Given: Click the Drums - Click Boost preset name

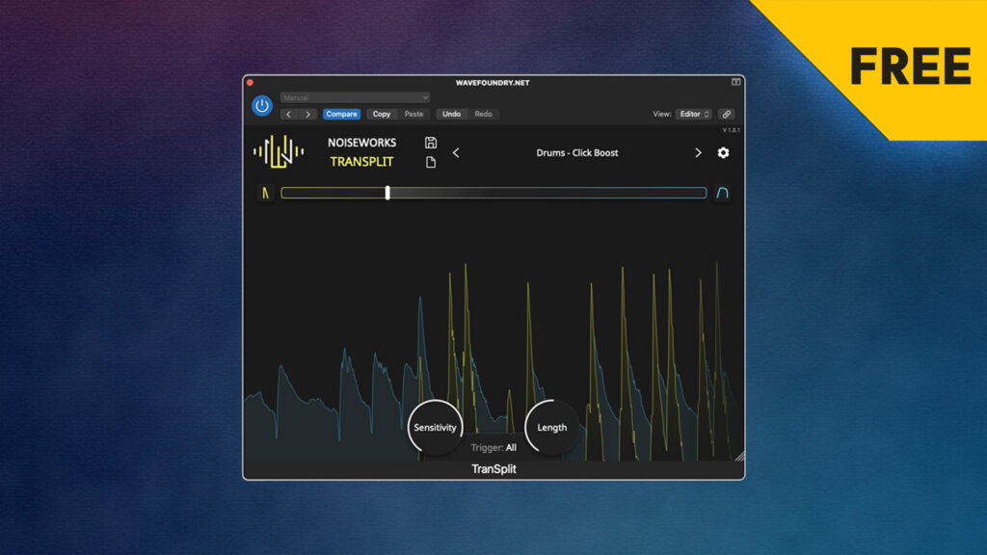Looking at the screenshot, I should pos(577,153).
